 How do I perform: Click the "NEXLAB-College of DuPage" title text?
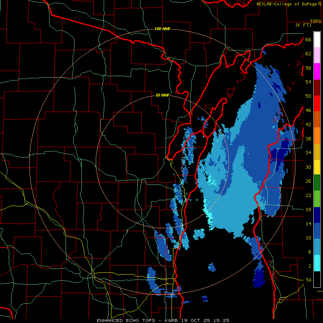(286, 4)
